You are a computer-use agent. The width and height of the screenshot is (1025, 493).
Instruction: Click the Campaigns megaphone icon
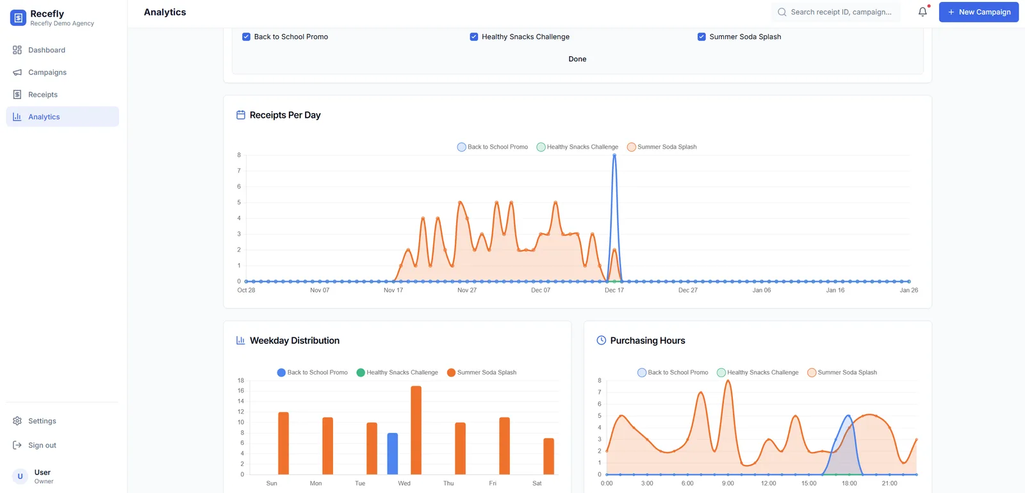point(17,72)
